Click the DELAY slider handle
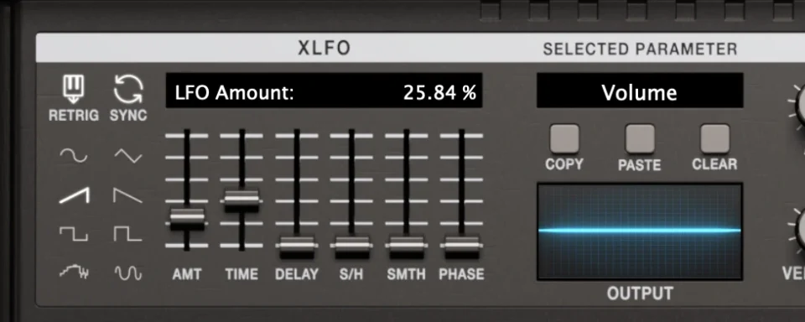The image size is (805, 322). (x=297, y=247)
